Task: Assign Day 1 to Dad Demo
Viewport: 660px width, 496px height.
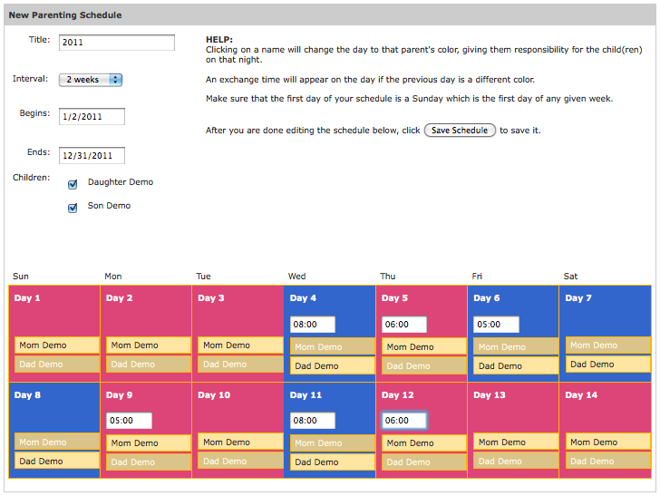Action: [x=57, y=365]
